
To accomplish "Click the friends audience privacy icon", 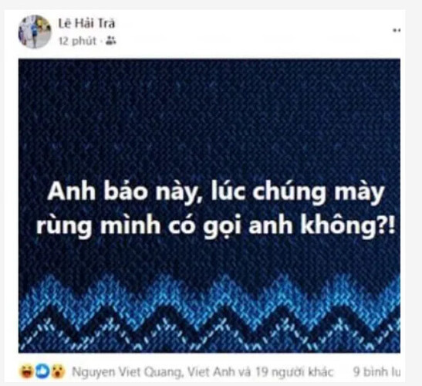I will click(110, 41).
